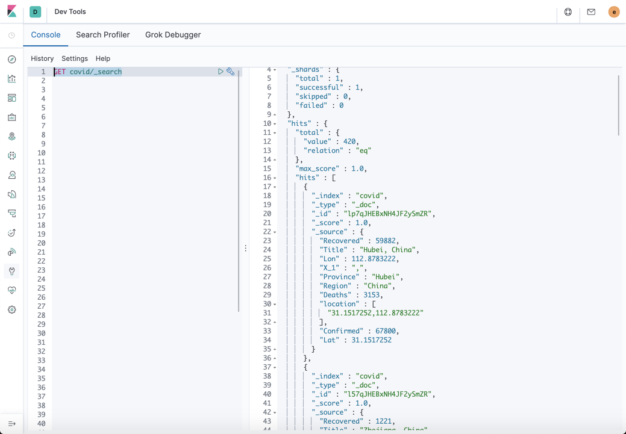This screenshot has height=434, width=626.
Task: Open the Stack Management gear icon
Action: pyautogui.click(x=11, y=309)
